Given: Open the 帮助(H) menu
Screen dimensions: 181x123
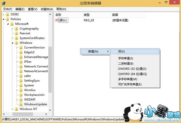Looking at the screenshot, I should [x=61, y=9].
